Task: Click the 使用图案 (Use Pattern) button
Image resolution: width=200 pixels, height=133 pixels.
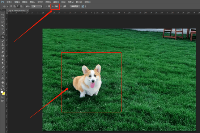Action: [75, 7]
